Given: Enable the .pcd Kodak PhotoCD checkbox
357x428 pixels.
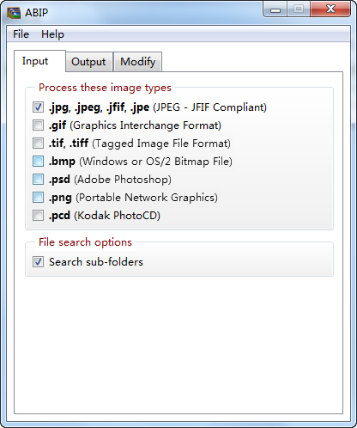Looking at the screenshot, I should click(38, 216).
